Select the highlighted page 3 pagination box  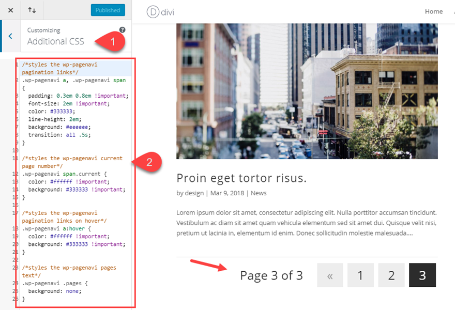[422, 275]
